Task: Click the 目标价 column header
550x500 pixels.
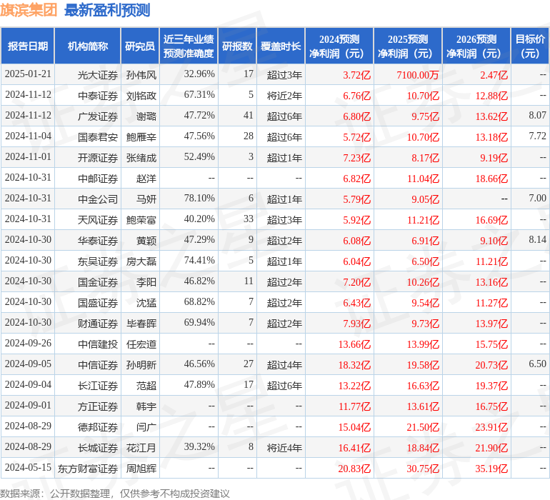Action: pos(530,46)
